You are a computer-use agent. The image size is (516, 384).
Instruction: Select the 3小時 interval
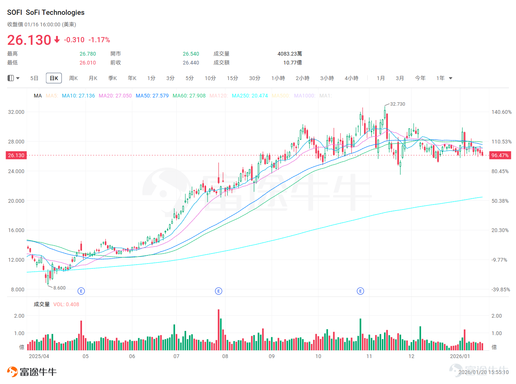327,78
